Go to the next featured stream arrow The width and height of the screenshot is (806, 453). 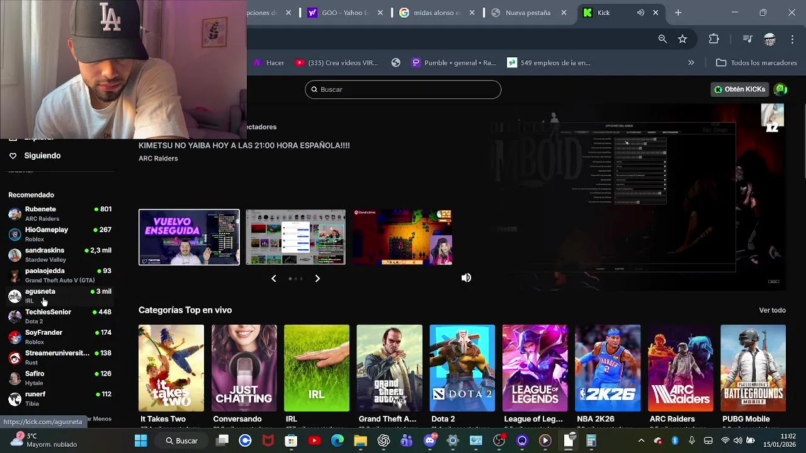point(317,278)
